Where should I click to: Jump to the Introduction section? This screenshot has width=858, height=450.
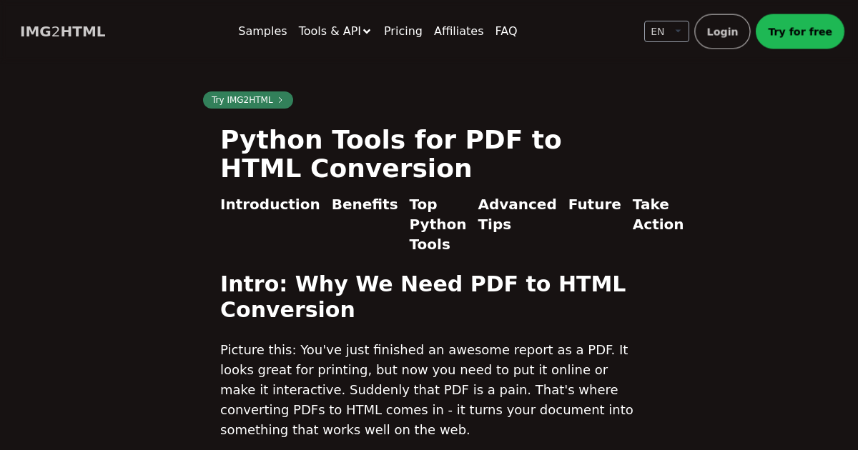270,204
